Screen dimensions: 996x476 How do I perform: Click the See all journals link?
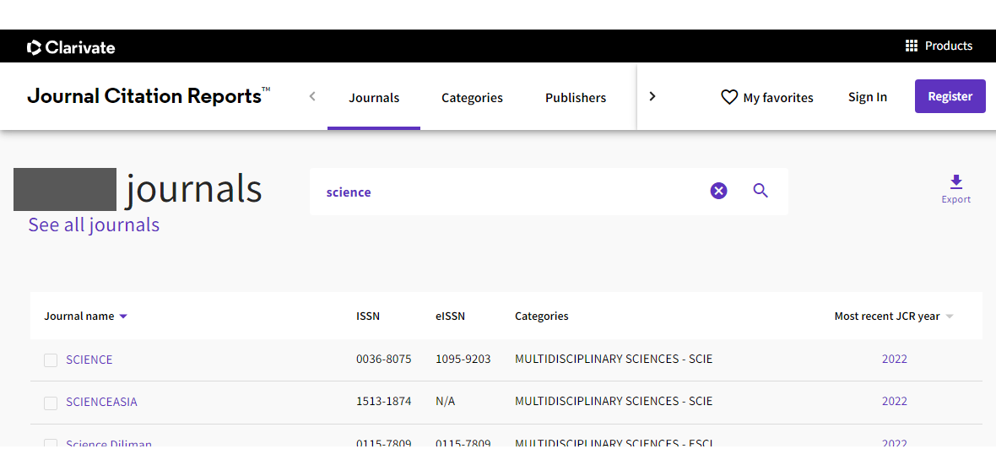click(94, 225)
